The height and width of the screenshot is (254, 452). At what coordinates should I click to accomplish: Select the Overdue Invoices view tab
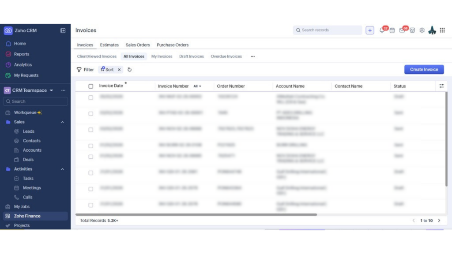coord(226,56)
